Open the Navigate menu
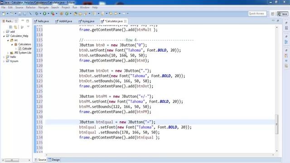Viewport: 290px width, 163px height. [43, 7]
